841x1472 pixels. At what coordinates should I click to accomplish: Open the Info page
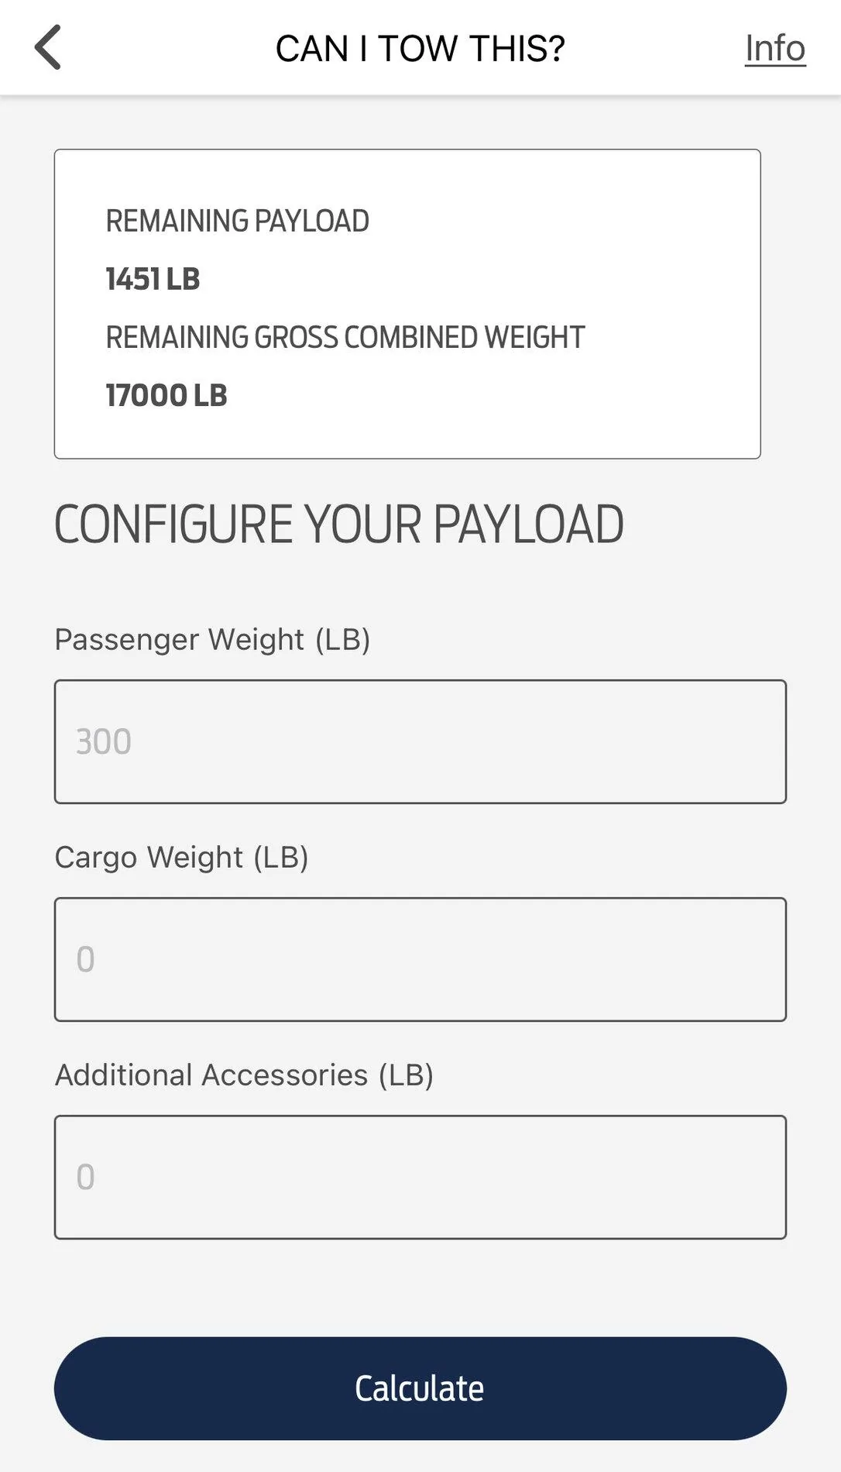(x=774, y=48)
